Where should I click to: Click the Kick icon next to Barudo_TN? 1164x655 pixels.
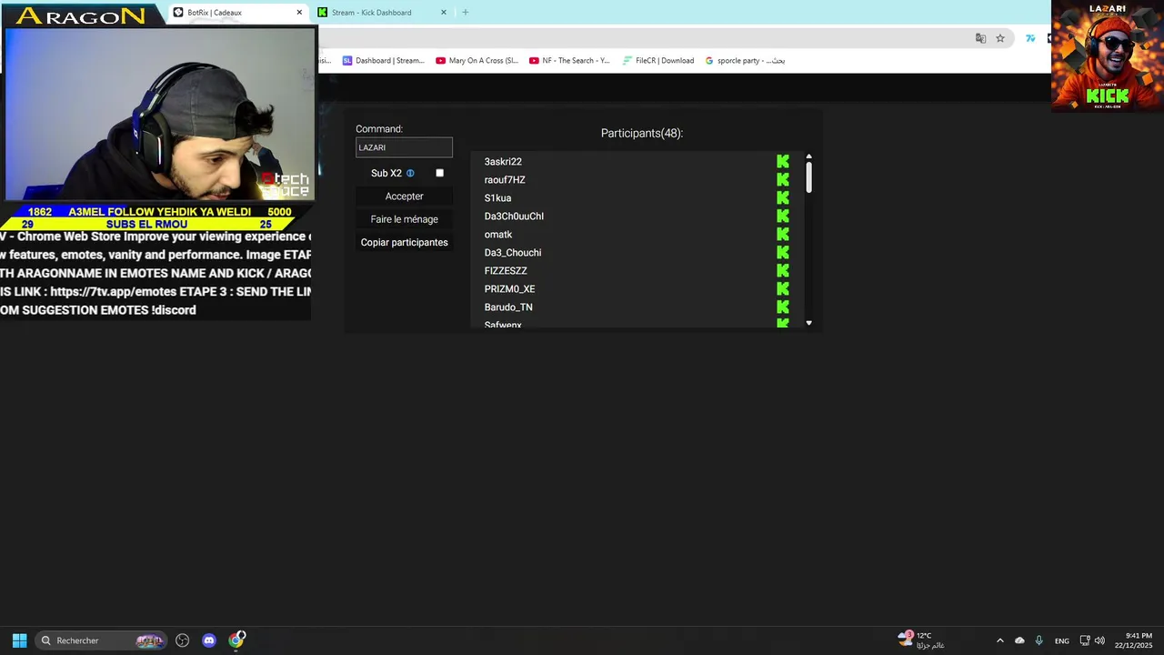pos(783,307)
